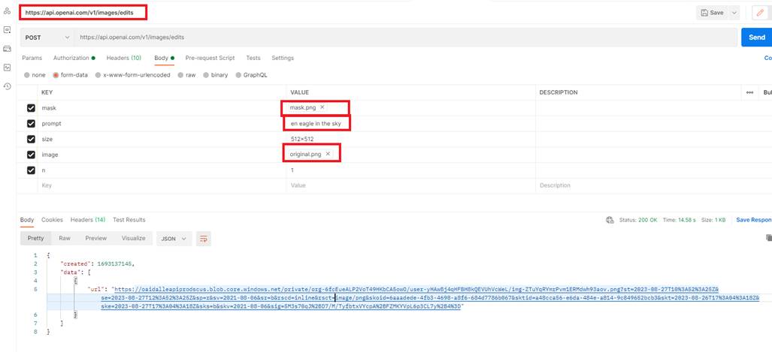Click the Size: 1 KB text
Viewport: 772px width, 352px height.
(x=713, y=220)
